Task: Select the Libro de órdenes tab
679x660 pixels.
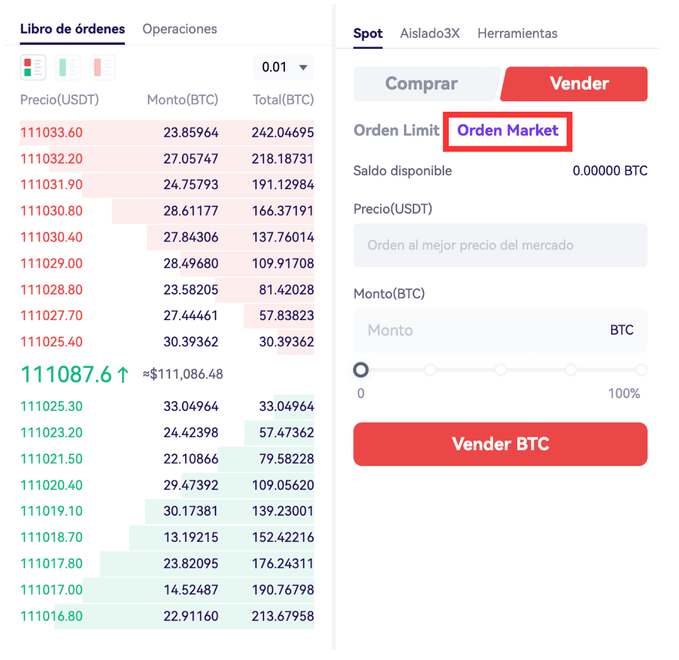Action: 73,29
